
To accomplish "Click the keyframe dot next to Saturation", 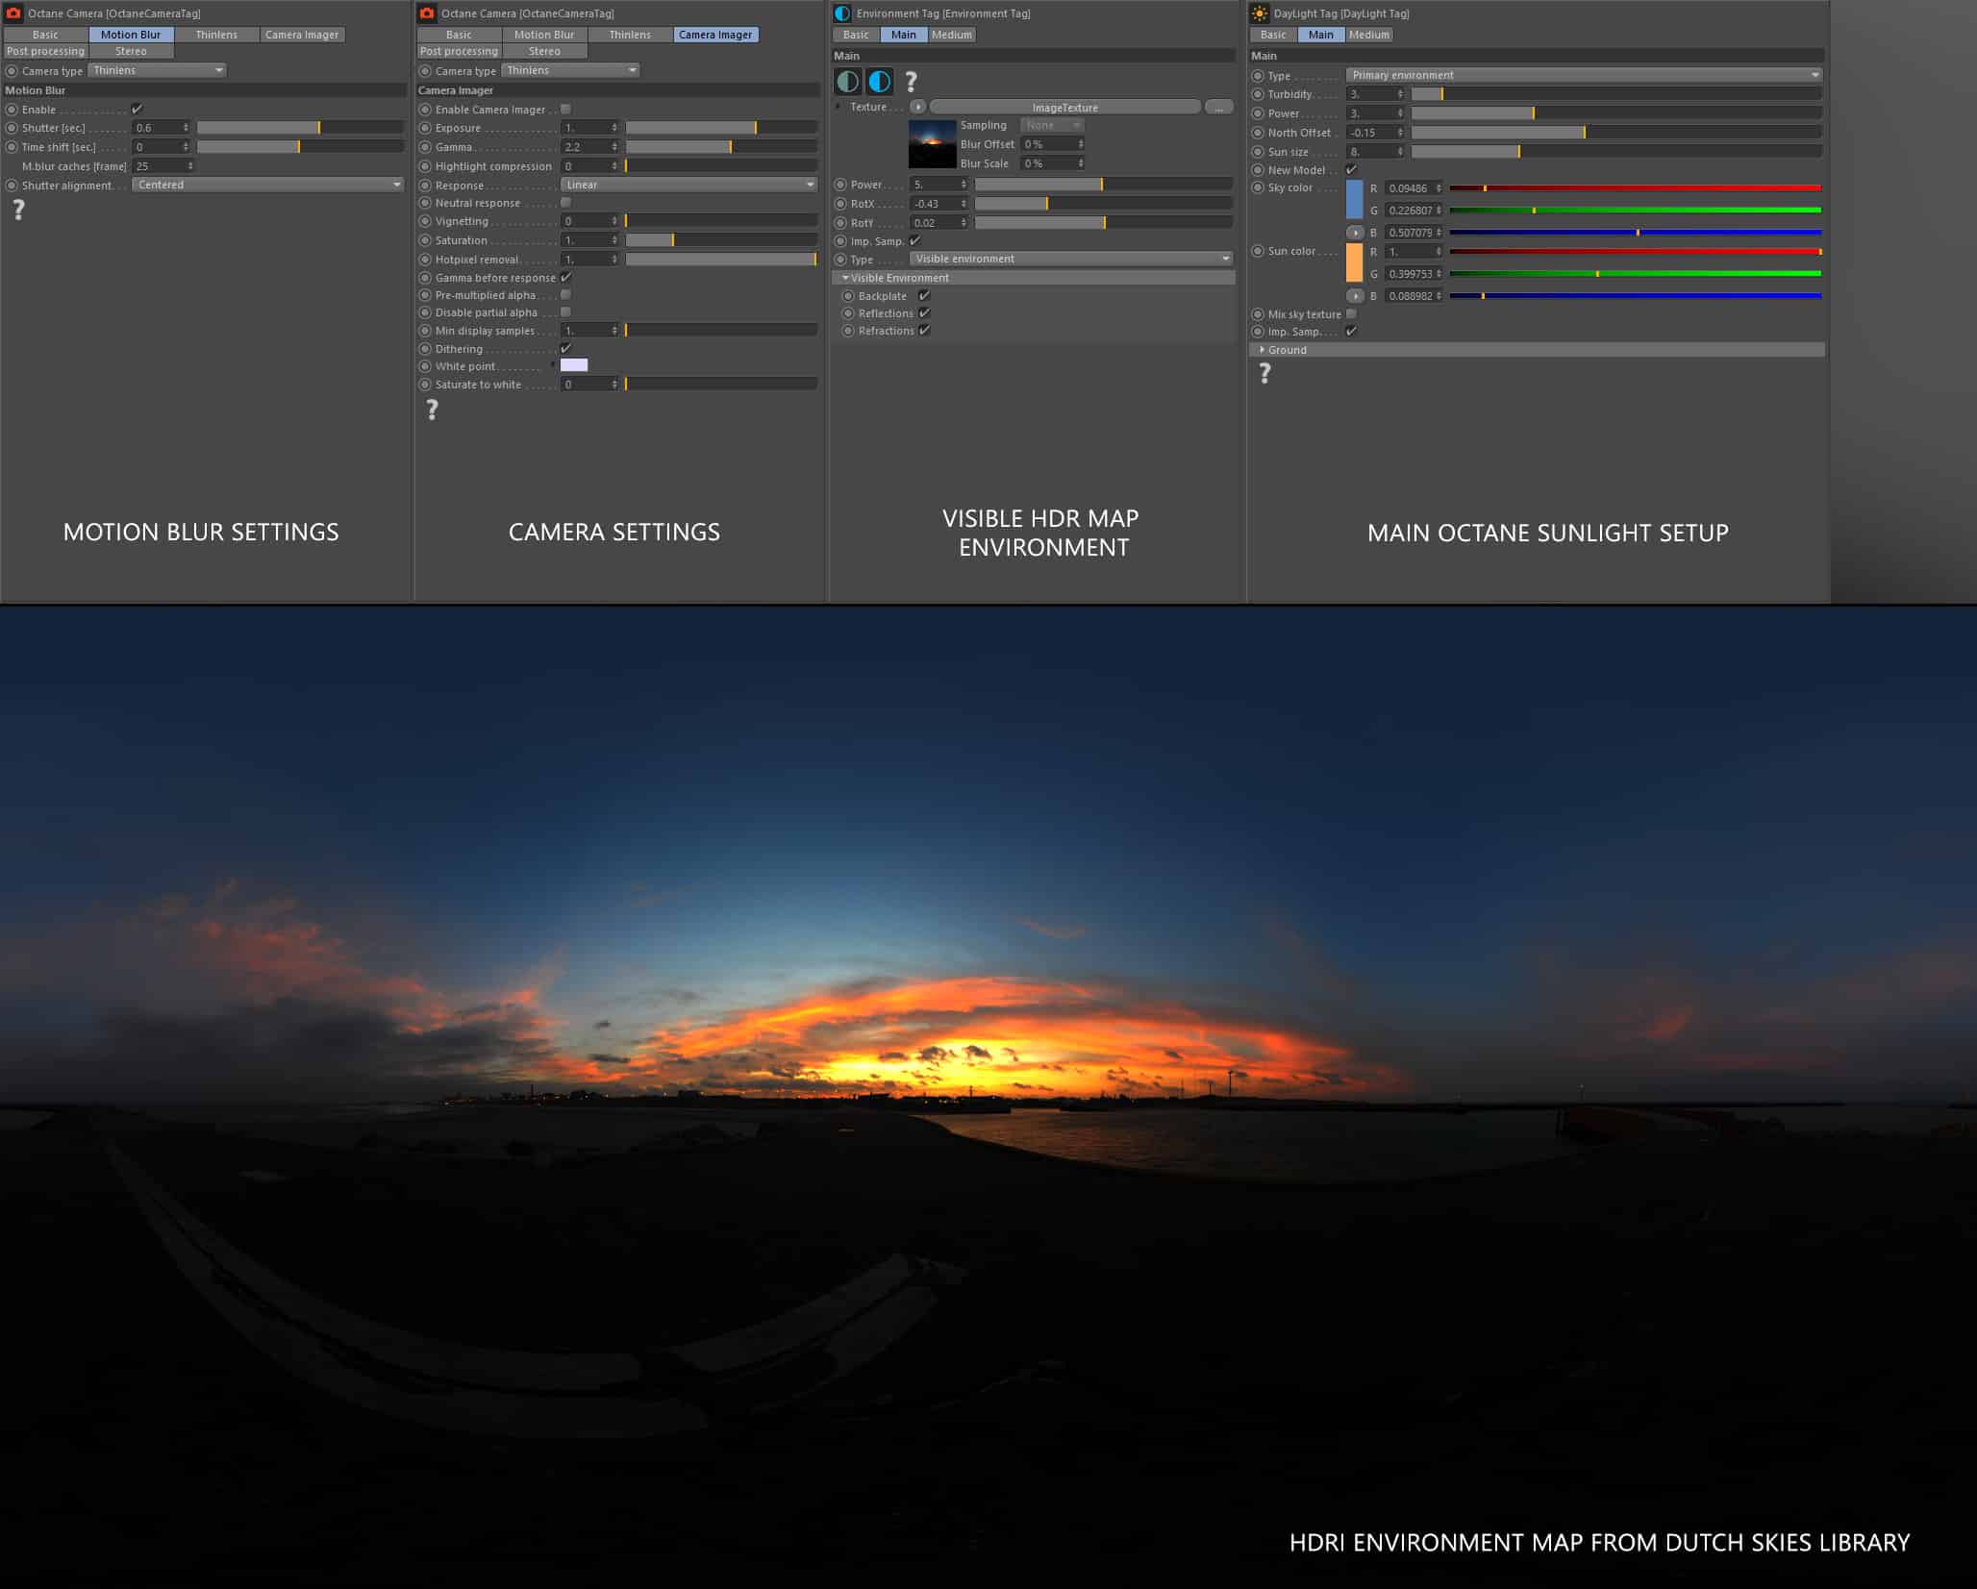I will click(x=425, y=240).
